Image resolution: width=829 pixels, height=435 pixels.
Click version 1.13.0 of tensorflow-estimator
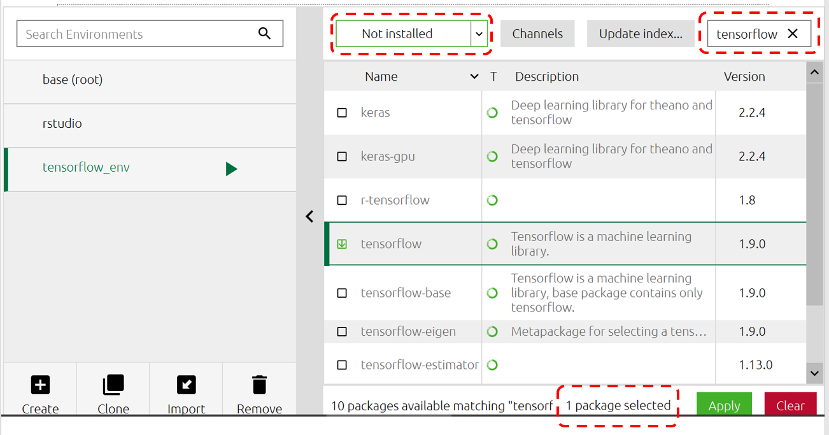(x=756, y=365)
